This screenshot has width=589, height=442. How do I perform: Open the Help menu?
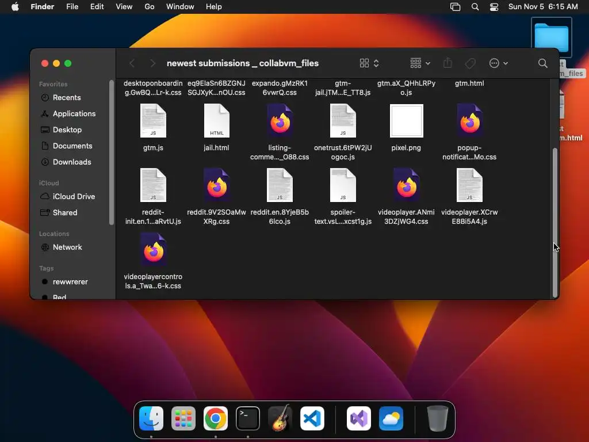(214, 7)
